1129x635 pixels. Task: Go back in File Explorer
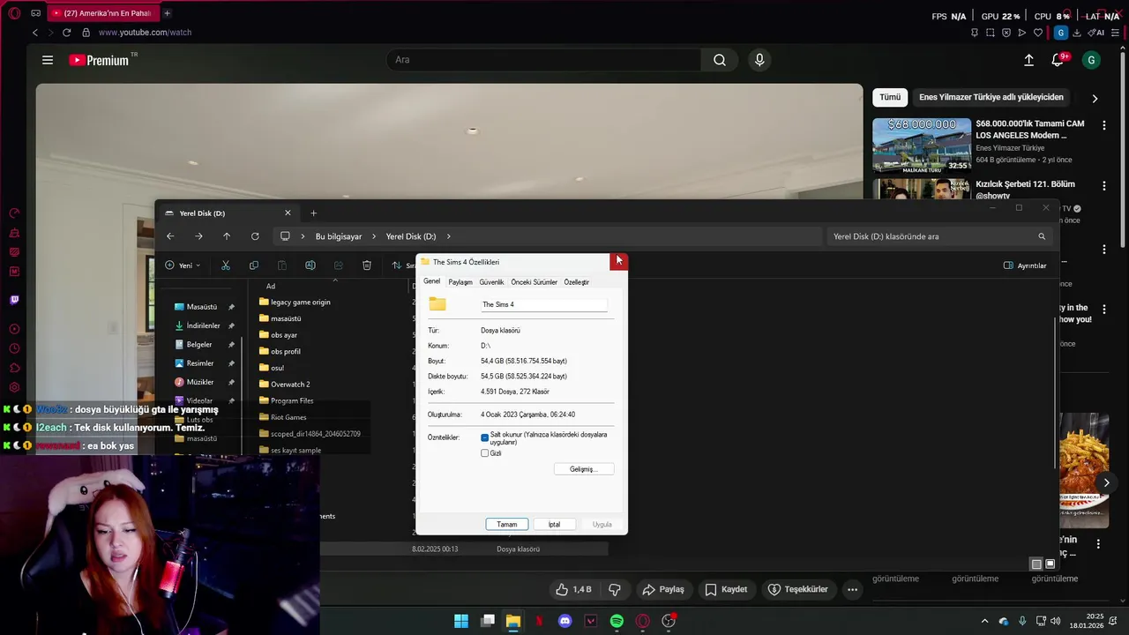pyautogui.click(x=170, y=236)
